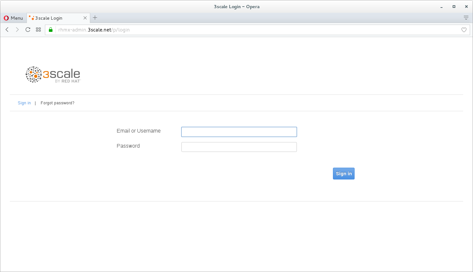Focus the Email or Username field
473x272 pixels.
tap(239, 132)
